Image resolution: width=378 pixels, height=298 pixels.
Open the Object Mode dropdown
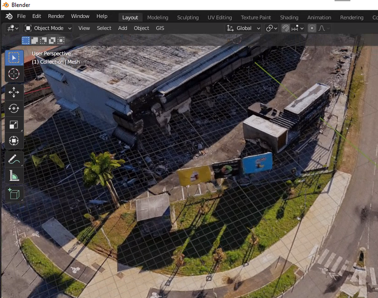pos(48,28)
